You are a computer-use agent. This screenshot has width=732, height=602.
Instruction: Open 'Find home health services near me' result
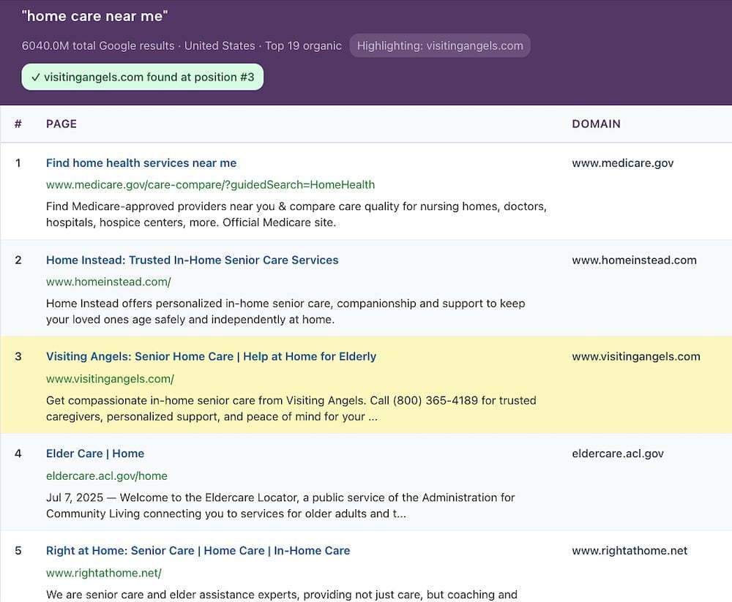[141, 163]
